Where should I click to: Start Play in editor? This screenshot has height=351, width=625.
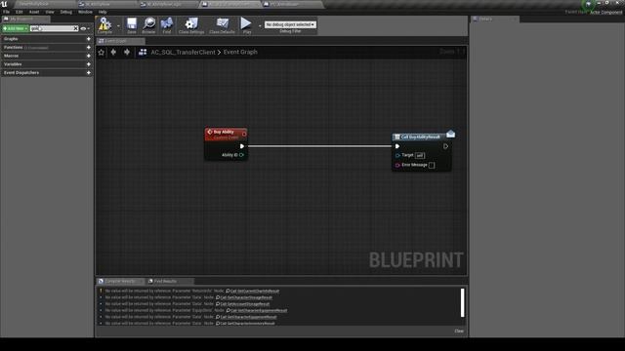(246, 25)
